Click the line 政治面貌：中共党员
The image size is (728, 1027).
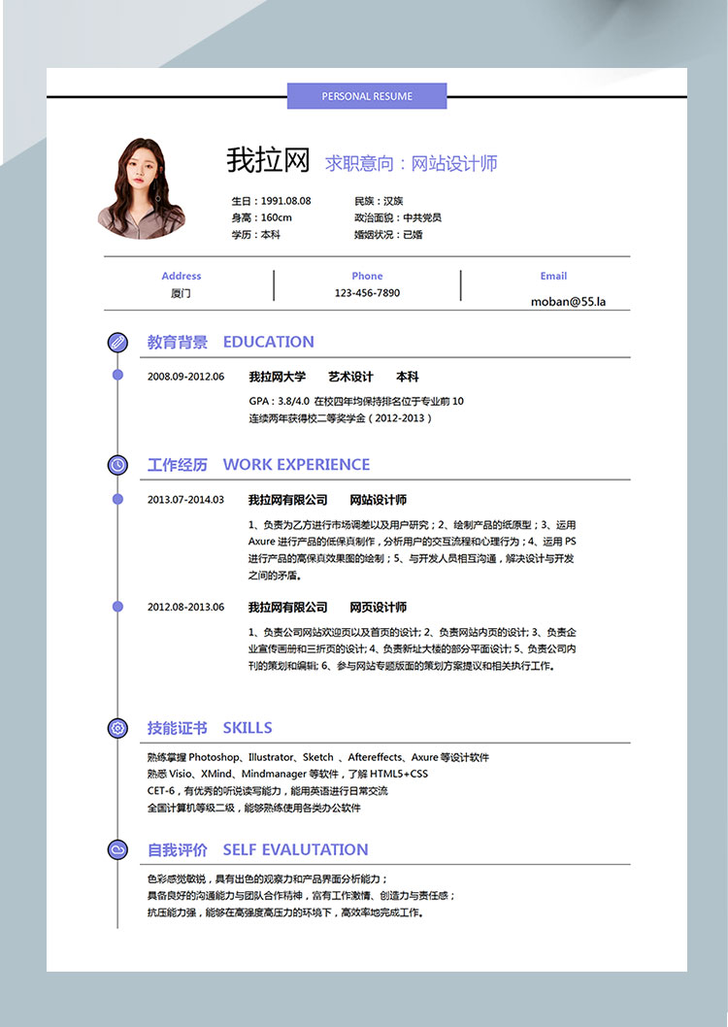click(x=398, y=217)
